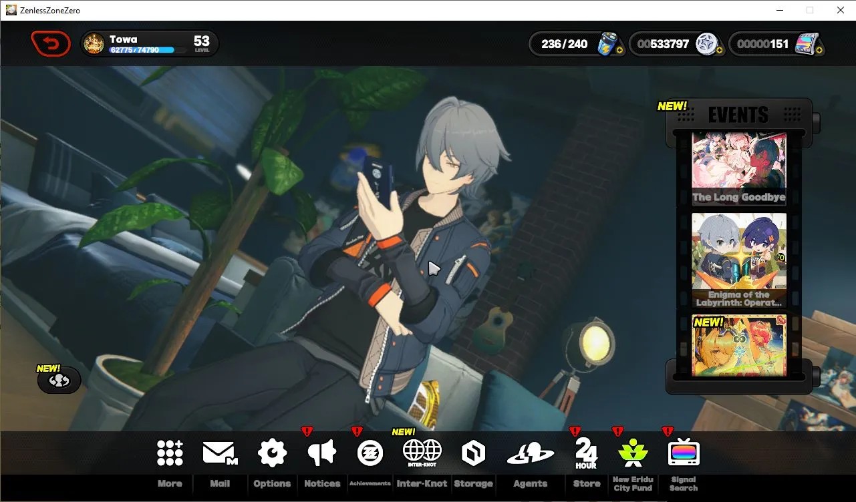Open the Notices megaphone icon

pos(321,453)
